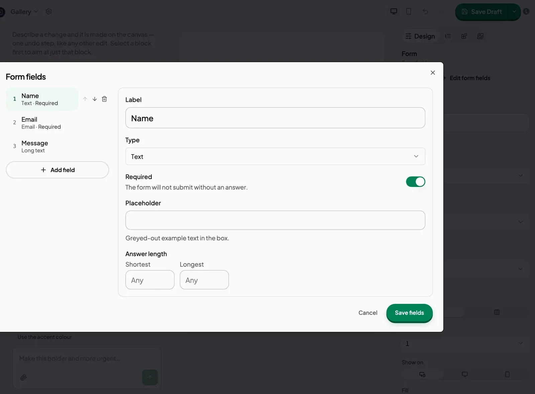
Task: Click the info icon beside Save Draft
Action: (x=526, y=11)
